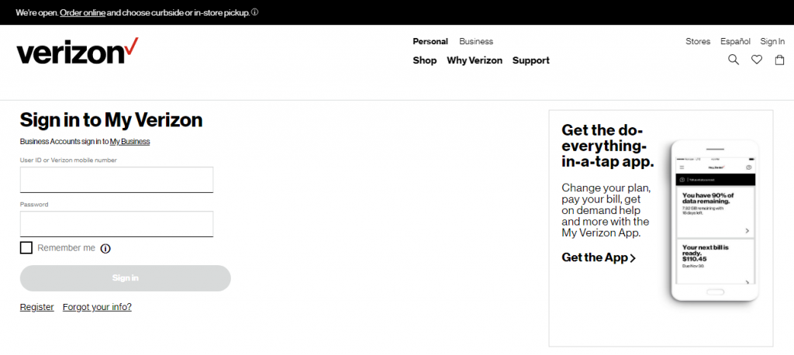Screen dimensions: 794x355
Task: Open the Why Verizon menu
Action: click(475, 60)
